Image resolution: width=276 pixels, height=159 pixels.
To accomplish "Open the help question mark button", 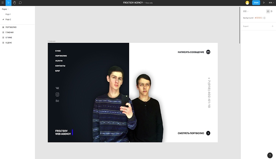I will [270, 155].
